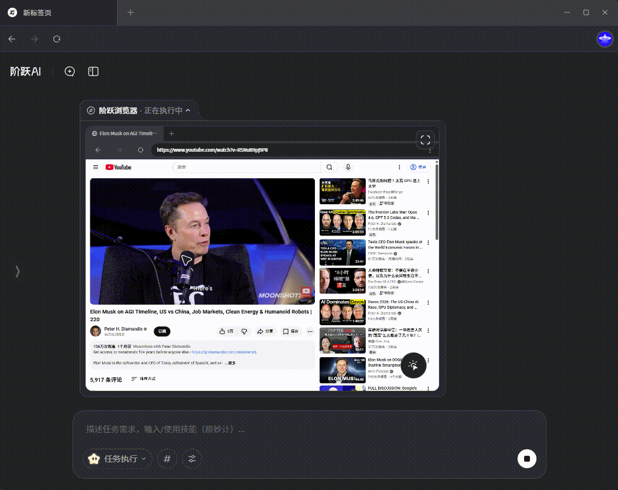
Task: Click the main browser forward arrow
Action: pyautogui.click(x=34, y=39)
